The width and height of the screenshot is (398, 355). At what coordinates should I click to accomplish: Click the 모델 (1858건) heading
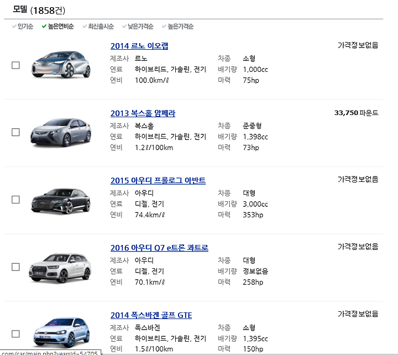tap(39, 10)
